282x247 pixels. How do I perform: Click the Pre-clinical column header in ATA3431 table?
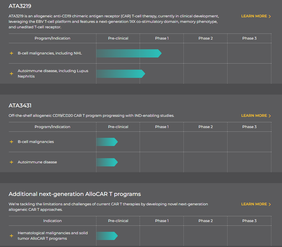pyautogui.click(x=118, y=127)
